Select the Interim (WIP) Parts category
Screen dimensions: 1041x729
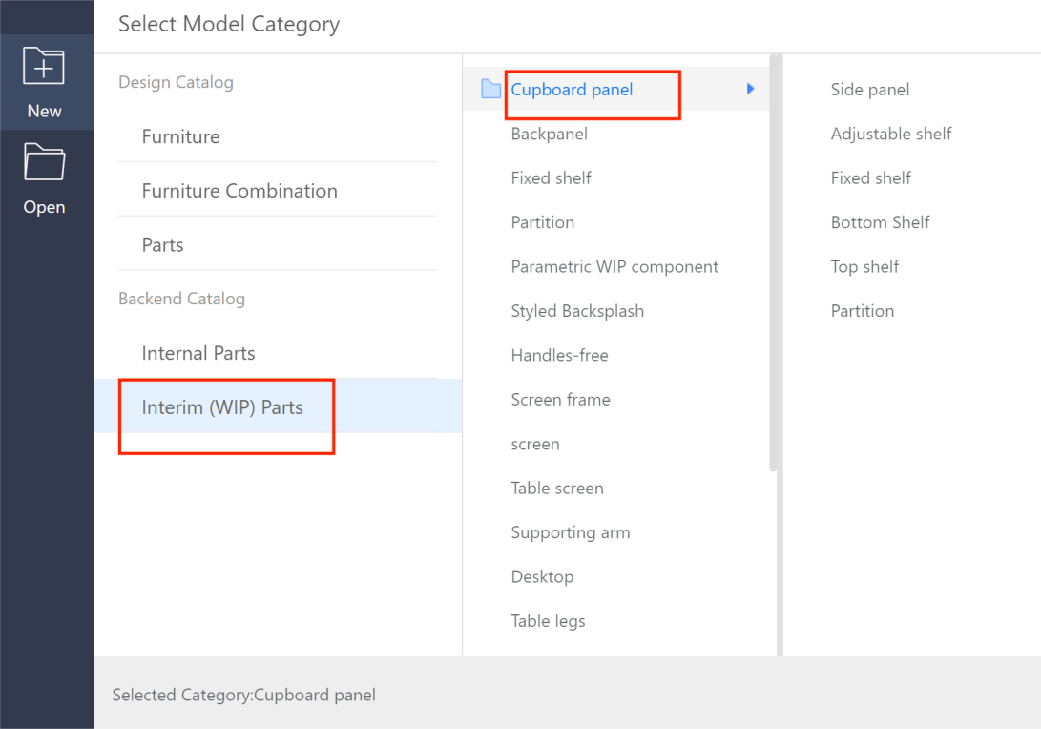tap(222, 407)
